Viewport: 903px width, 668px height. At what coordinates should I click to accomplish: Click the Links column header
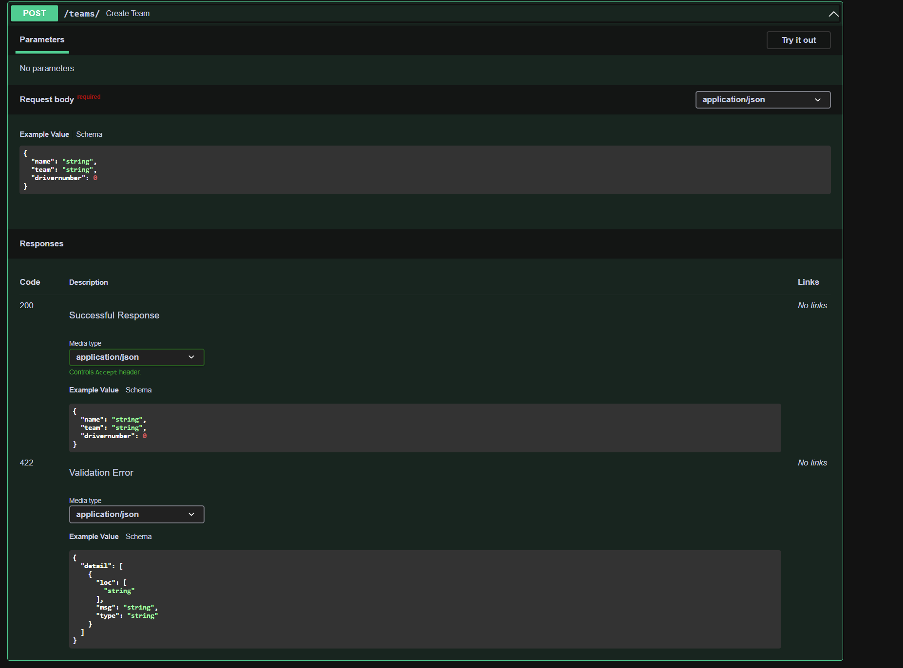click(x=809, y=282)
